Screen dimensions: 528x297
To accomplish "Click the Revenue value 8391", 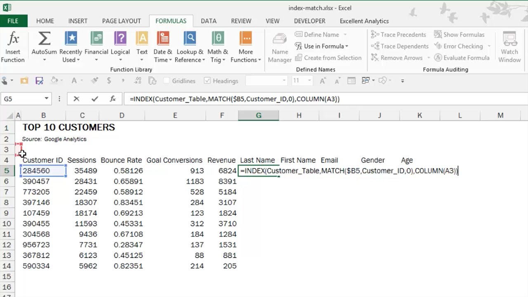I will point(228,181).
